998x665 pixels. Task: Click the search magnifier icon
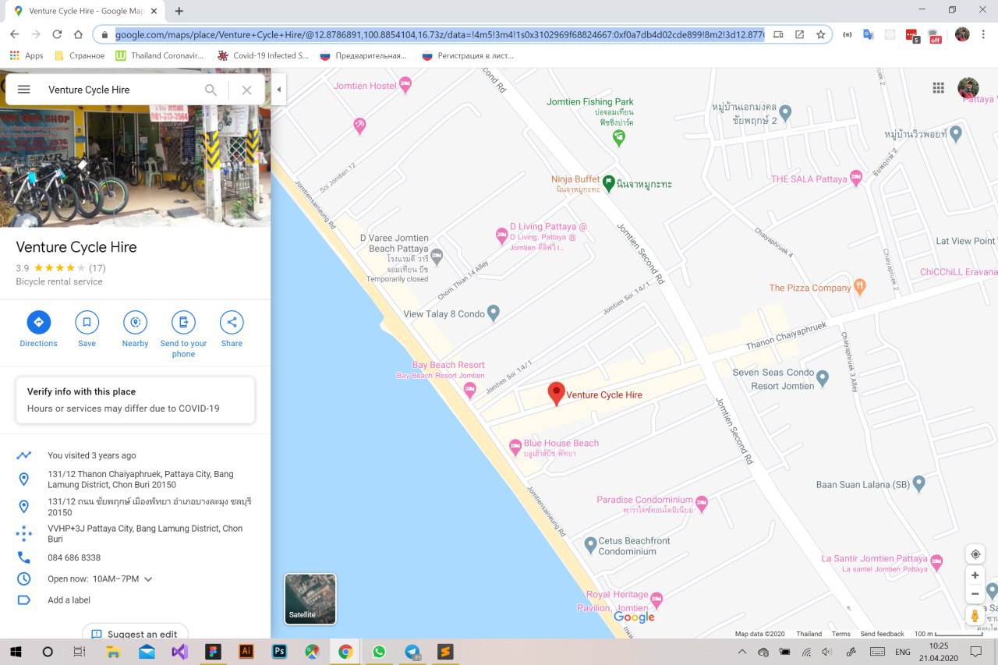coord(211,90)
